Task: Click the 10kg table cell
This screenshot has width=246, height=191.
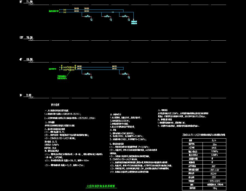Action: point(214,188)
